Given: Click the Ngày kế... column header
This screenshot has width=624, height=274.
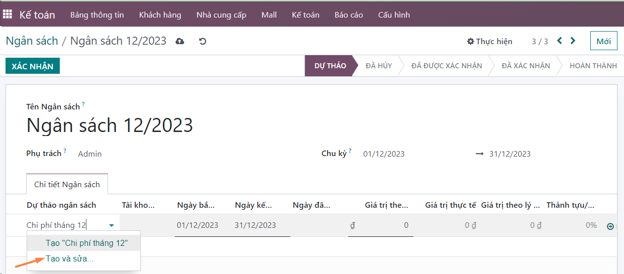Looking at the screenshot, I should click(254, 205).
